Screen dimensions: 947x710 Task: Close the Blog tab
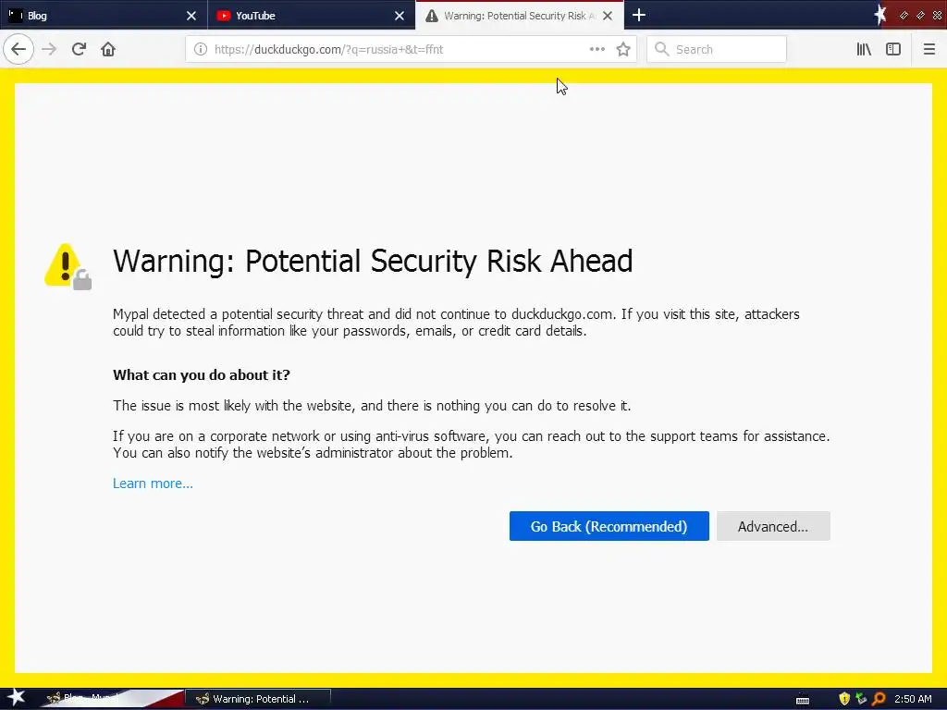(x=191, y=16)
